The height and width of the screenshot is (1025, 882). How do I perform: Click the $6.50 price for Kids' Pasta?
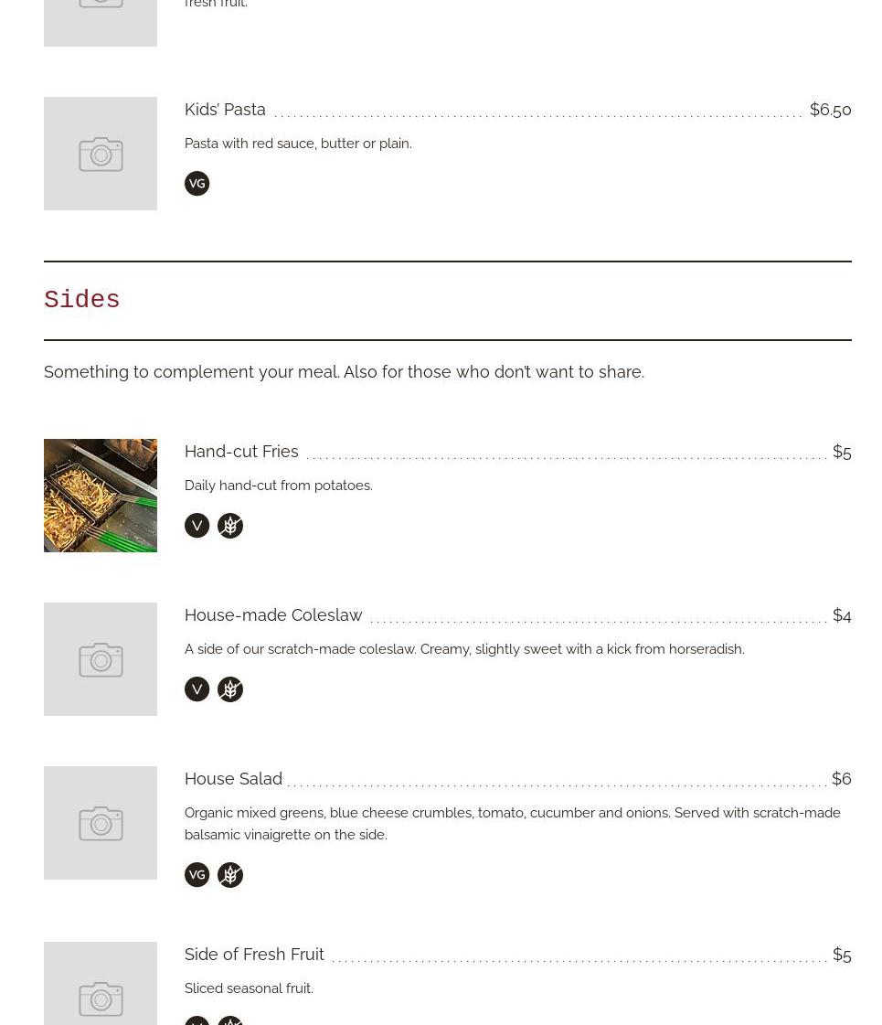pos(830,110)
